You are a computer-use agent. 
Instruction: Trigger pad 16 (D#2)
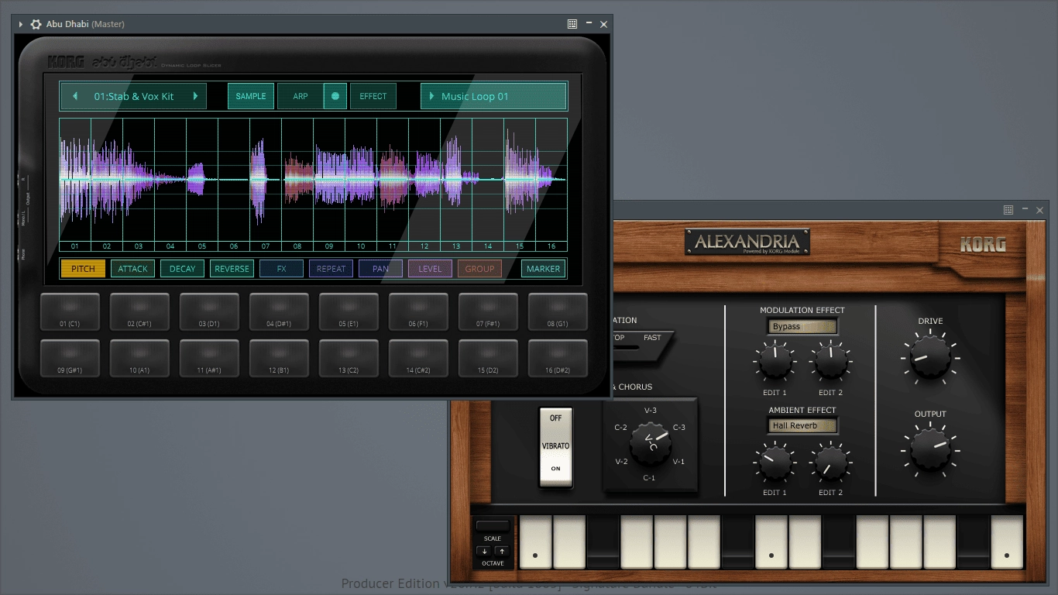click(558, 358)
